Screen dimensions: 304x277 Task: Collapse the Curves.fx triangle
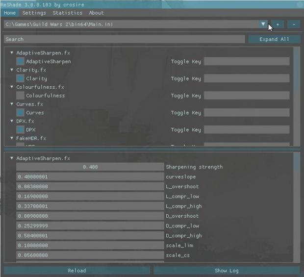pyautogui.click(x=12, y=104)
